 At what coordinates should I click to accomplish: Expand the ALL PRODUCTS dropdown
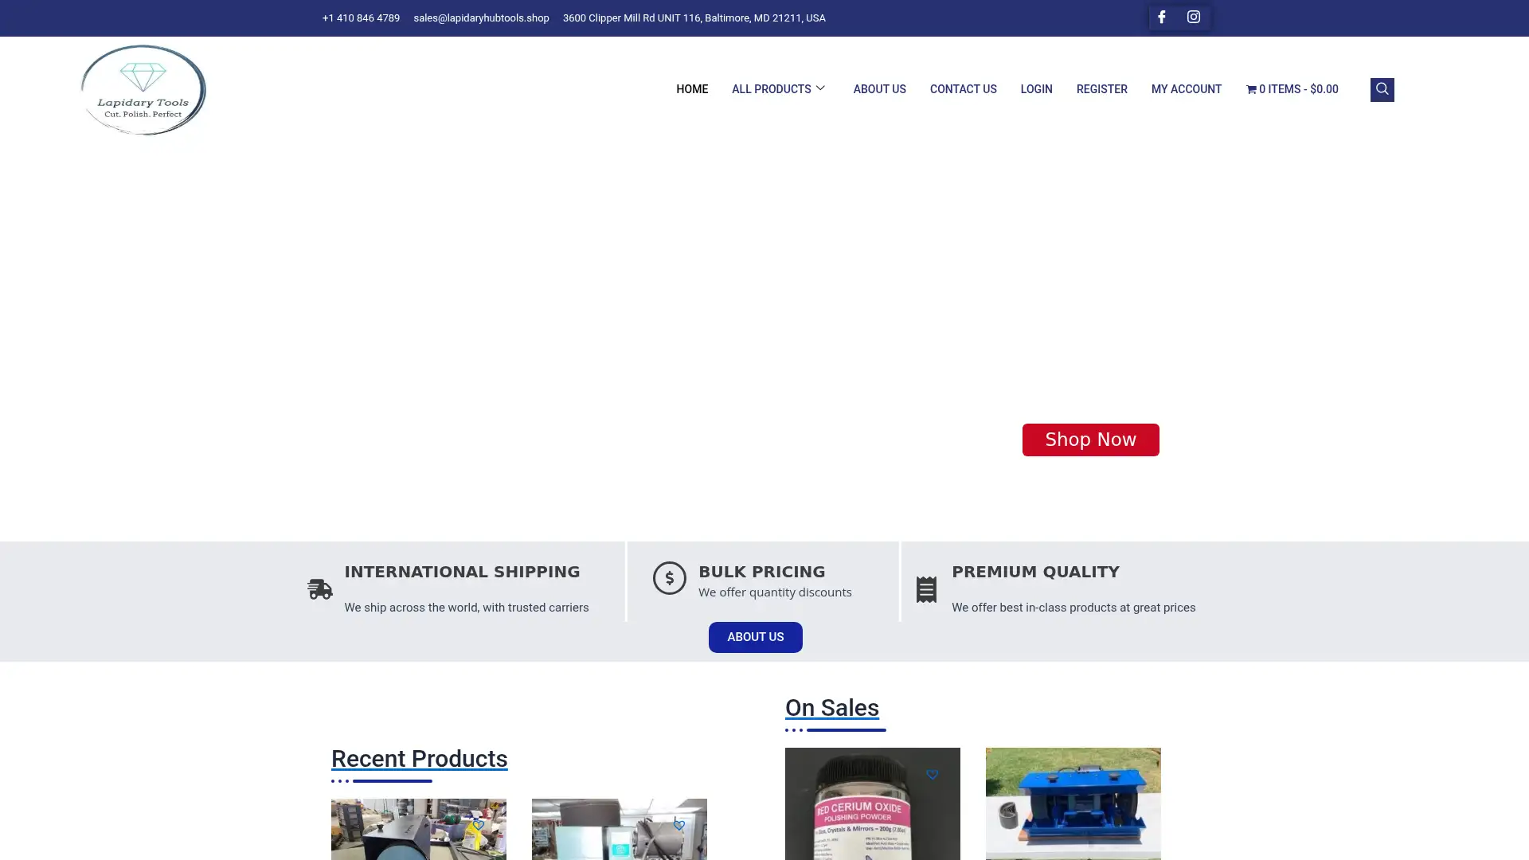click(779, 89)
